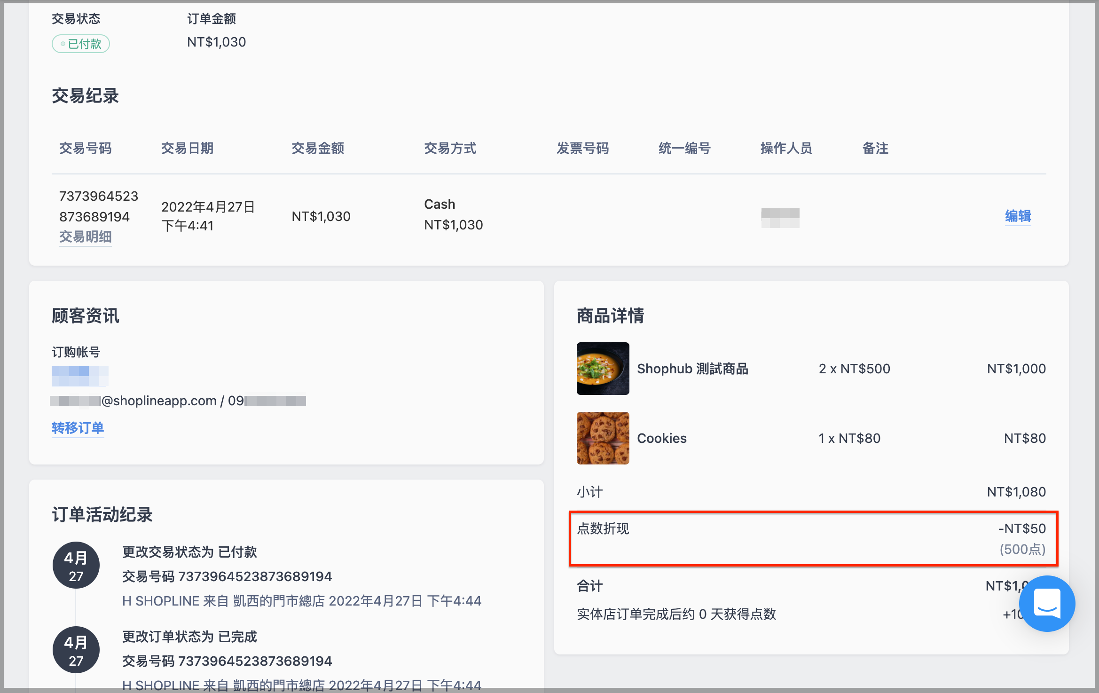
Task: Open the Shophub 測試商品 soup thumbnail
Action: tap(603, 369)
